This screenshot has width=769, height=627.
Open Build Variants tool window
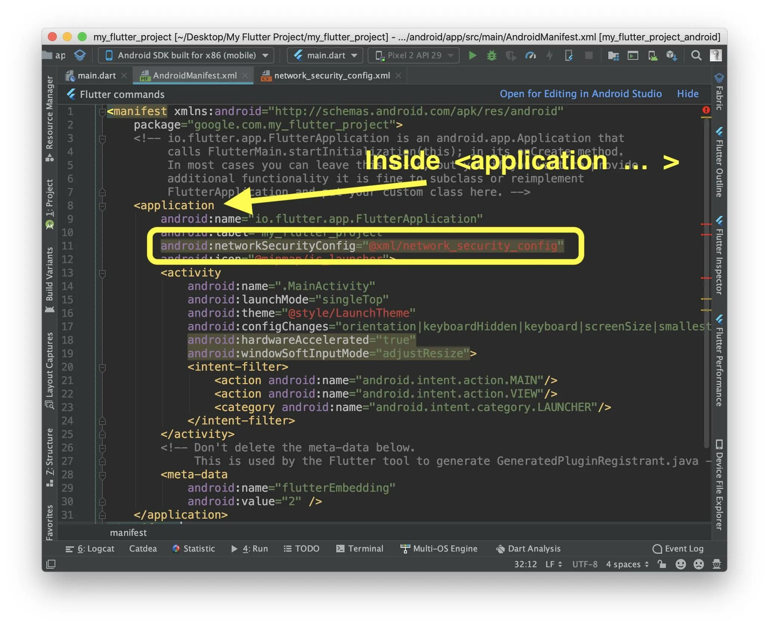point(50,280)
